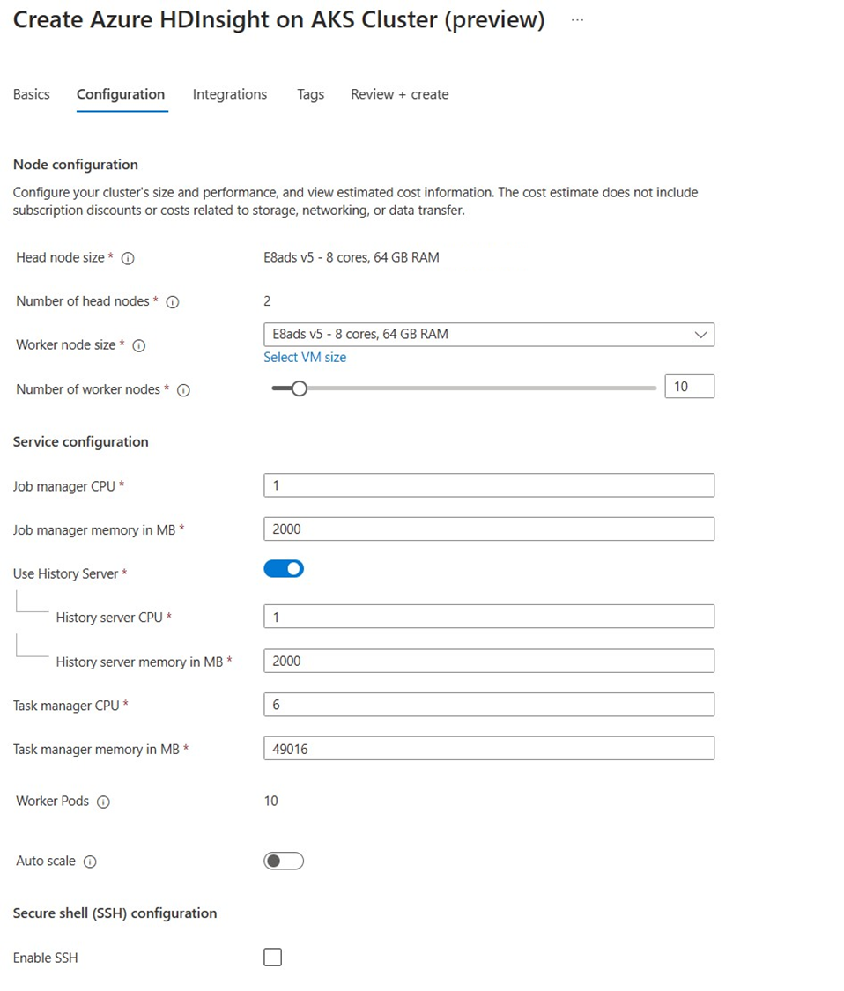Screen dimensions: 844x991
Task: Edit the Task manager memory value
Action: click(x=488, y=748)
